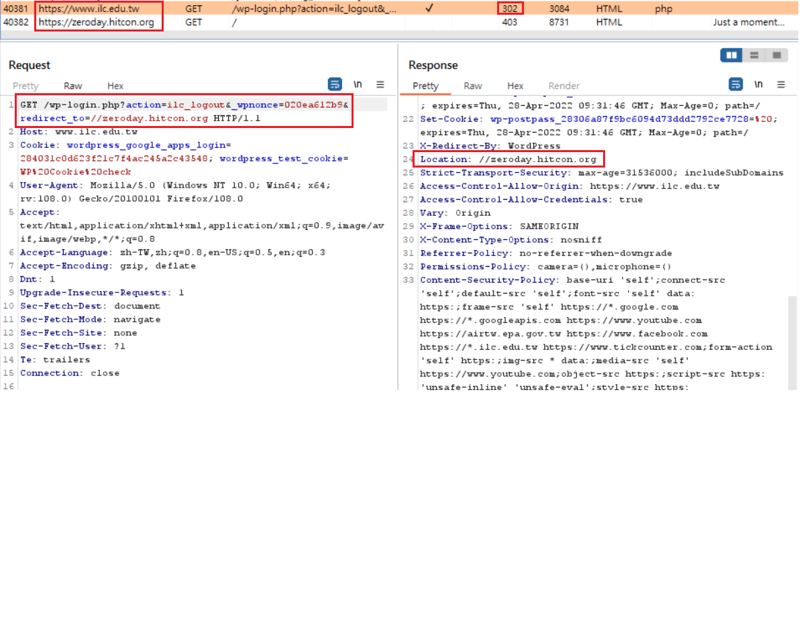Toggle word wrap icon in Request pane
The image size is (803, 624).
(x=335, y=84)
